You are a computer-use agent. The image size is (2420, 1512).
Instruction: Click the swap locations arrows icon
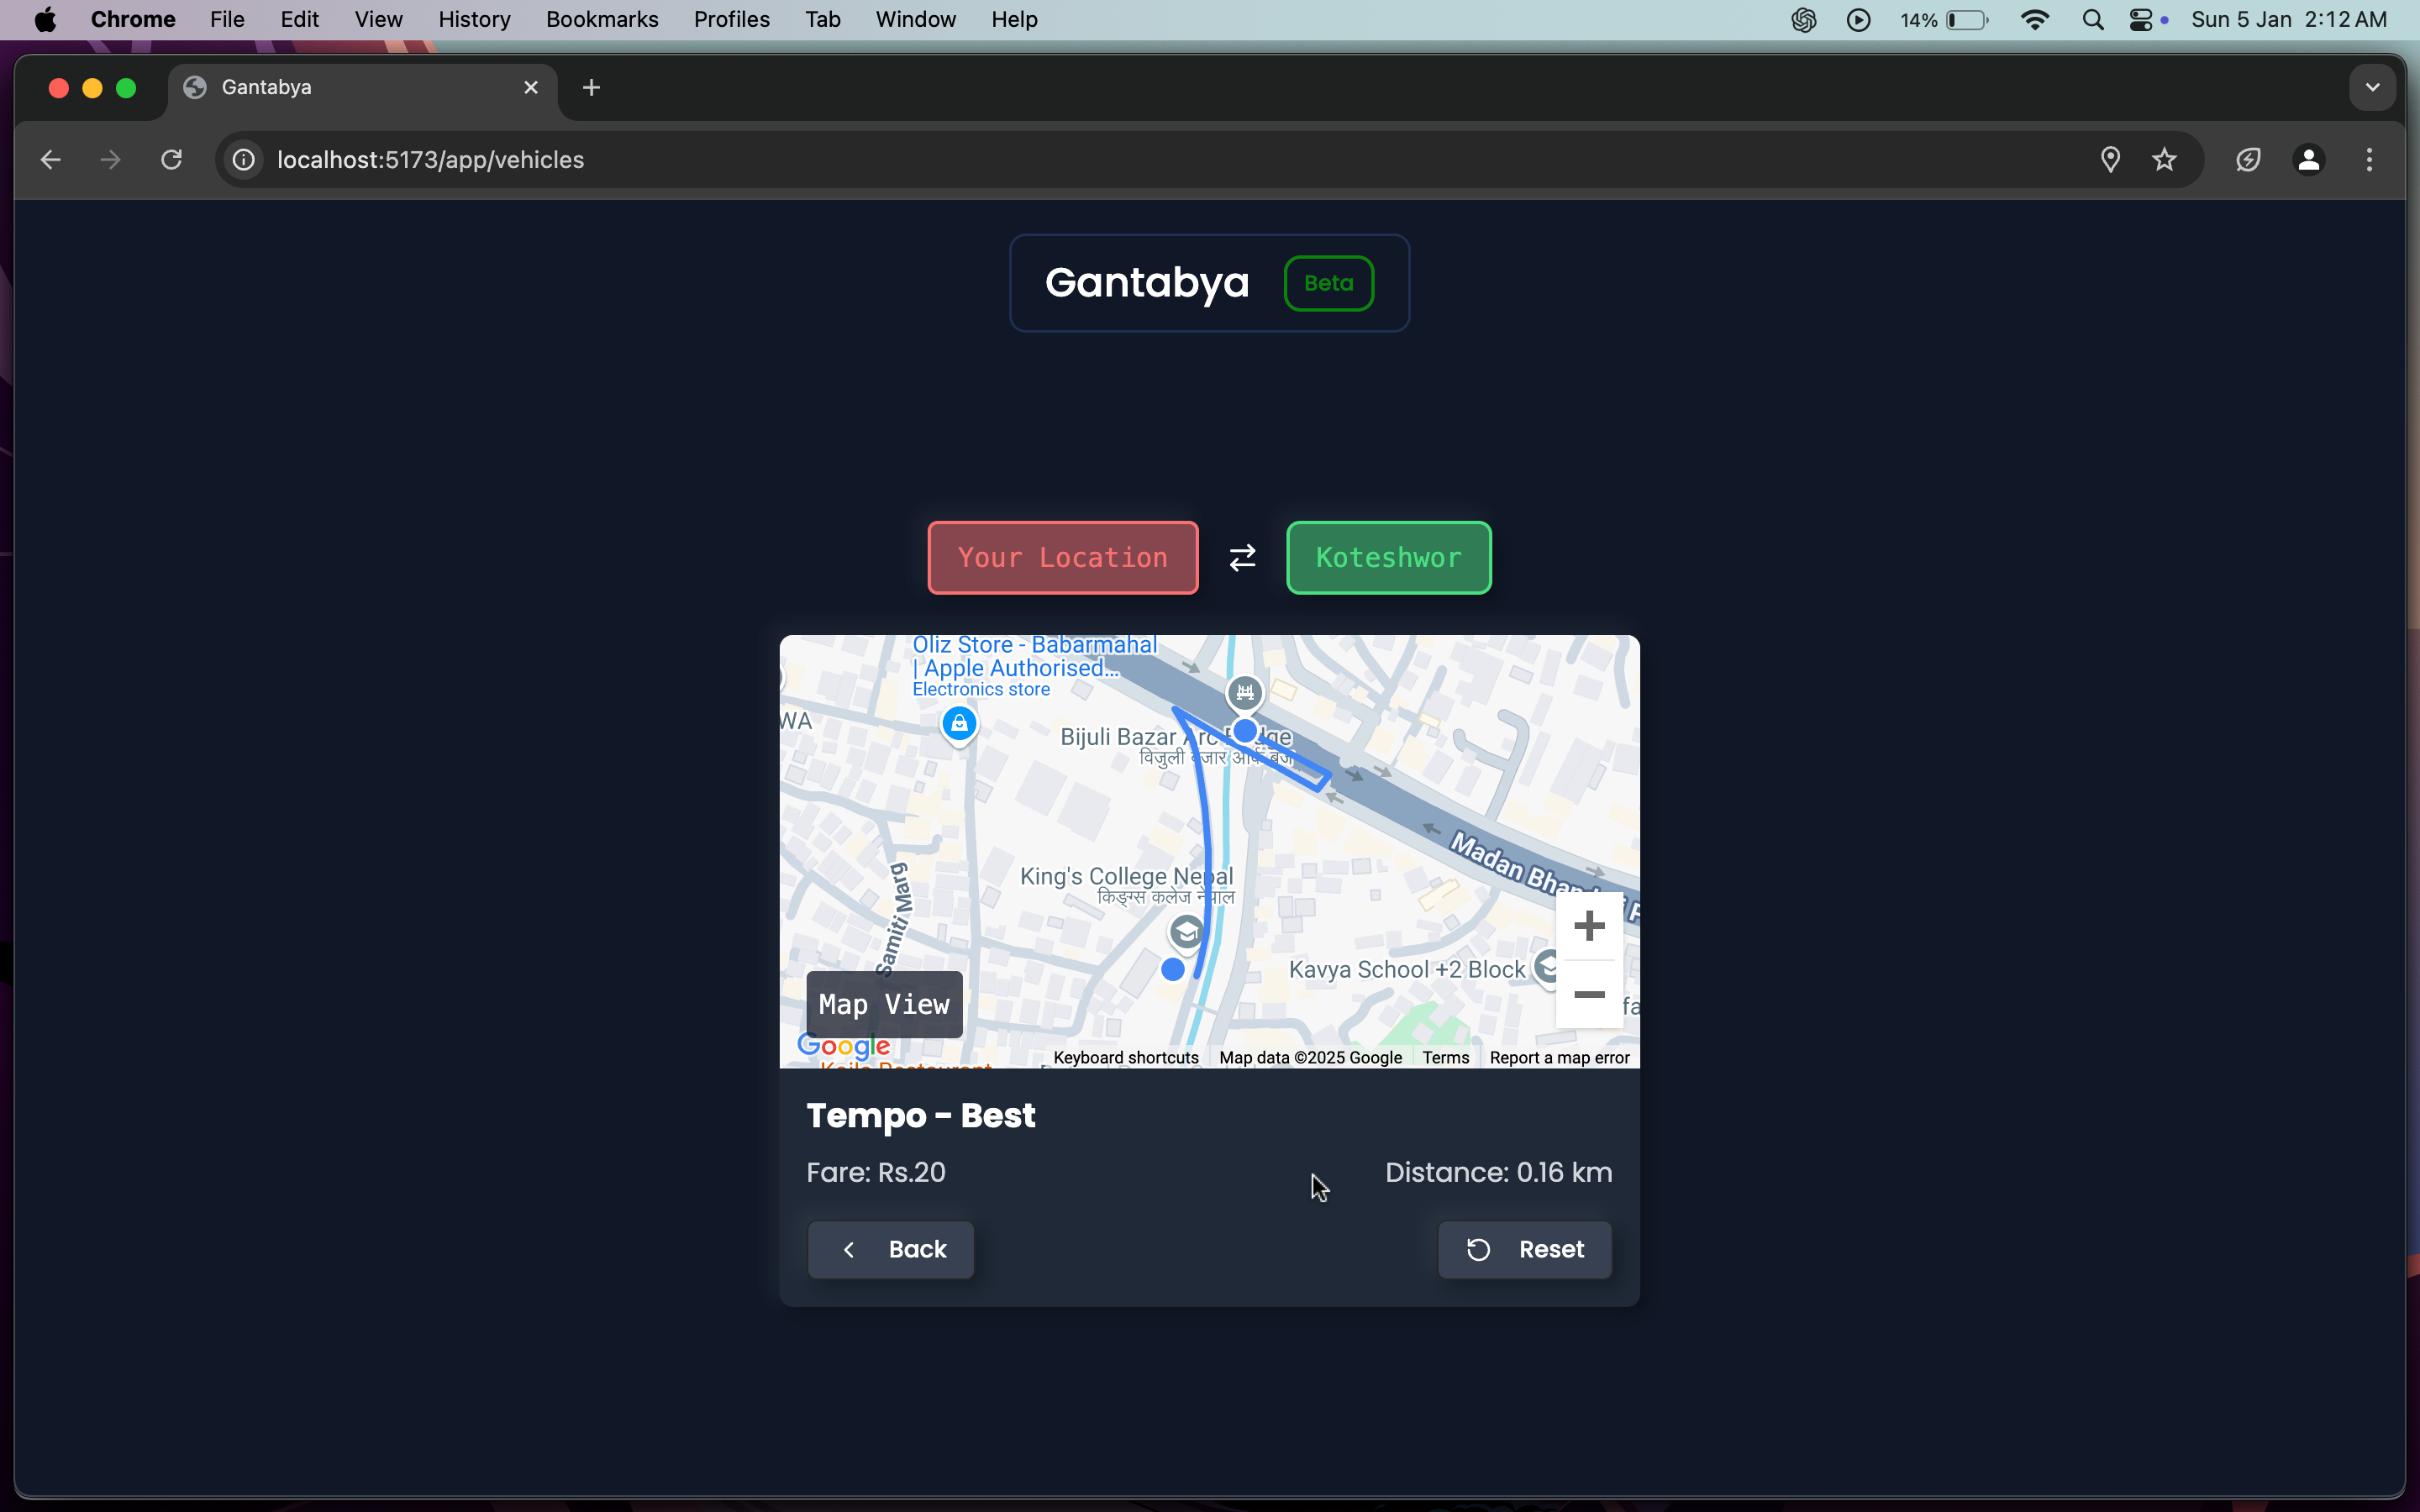click(x=1242, y=557)
